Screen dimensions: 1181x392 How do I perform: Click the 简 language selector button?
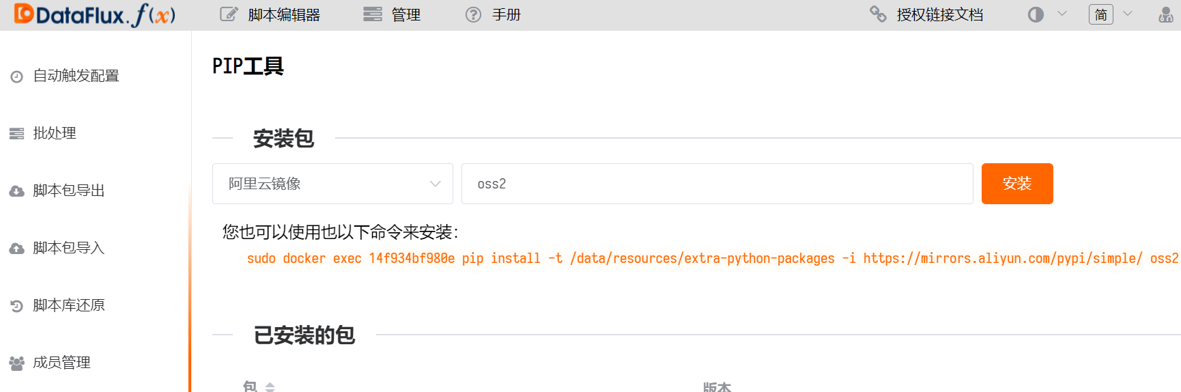tap(1100, 15)
